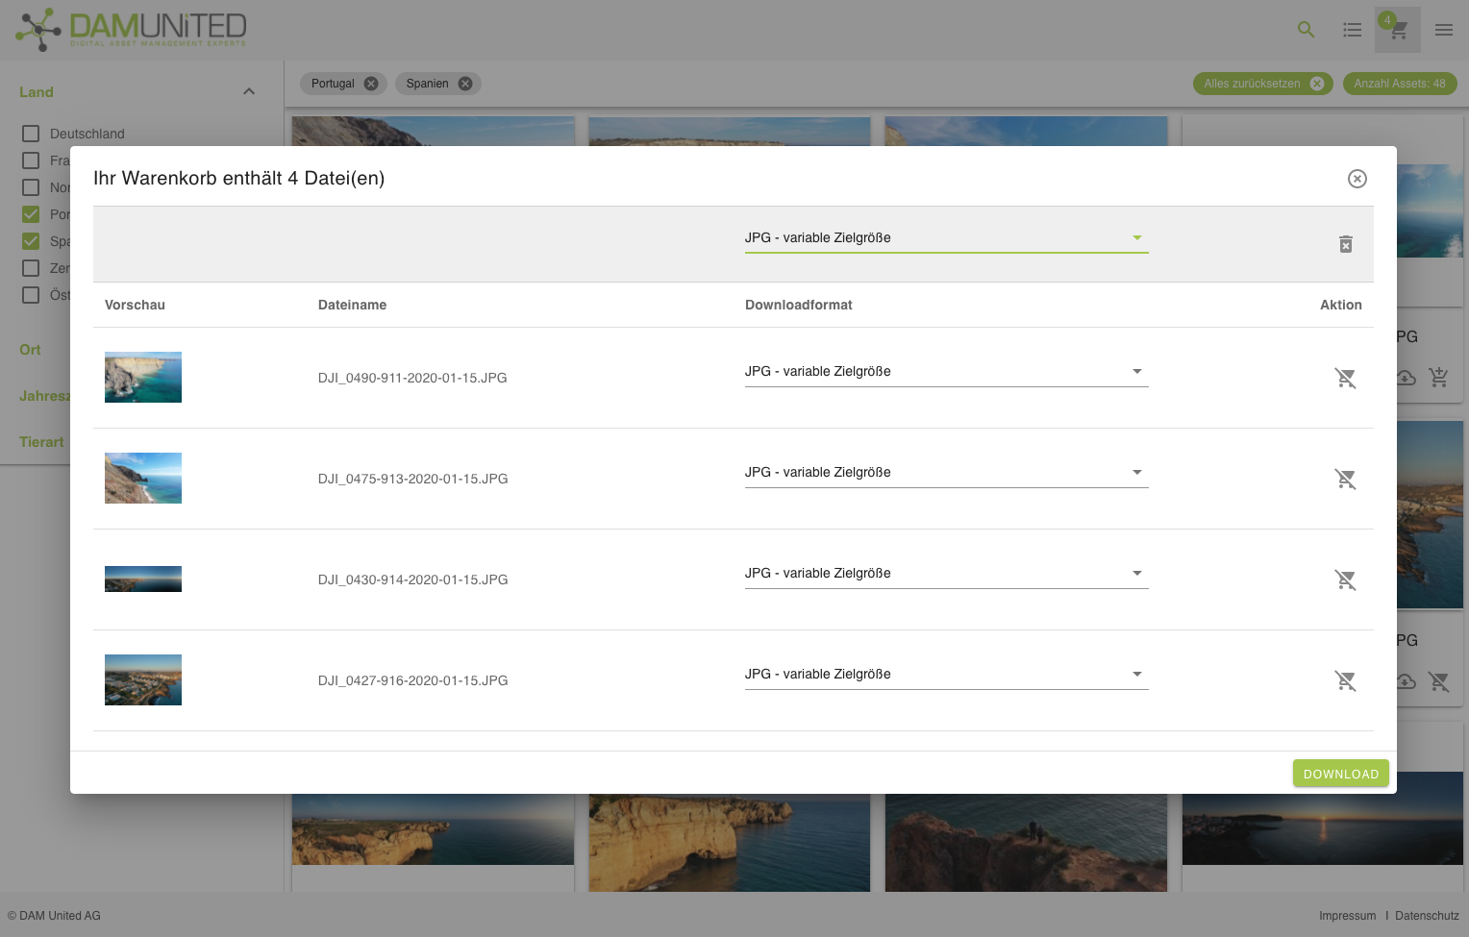Screen dimensions: 1469x937
Task: Open the global download format dropdown
Action: point(946,237)
